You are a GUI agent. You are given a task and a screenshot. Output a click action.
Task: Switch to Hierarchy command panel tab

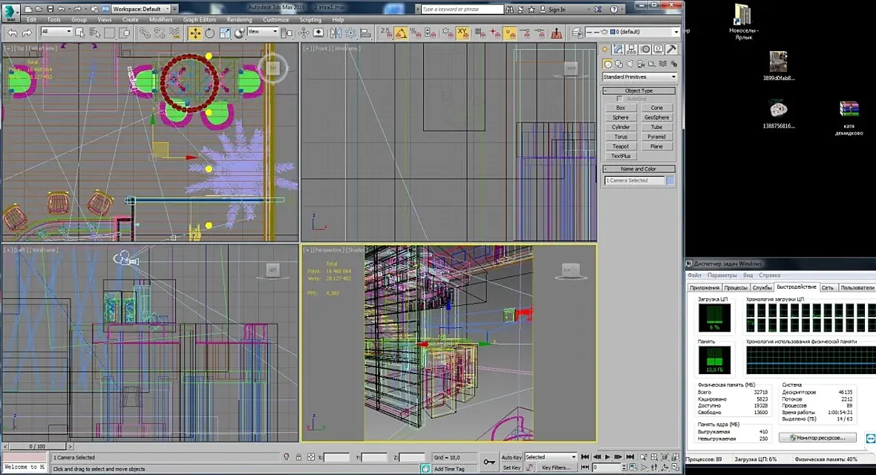pos(631,49)
